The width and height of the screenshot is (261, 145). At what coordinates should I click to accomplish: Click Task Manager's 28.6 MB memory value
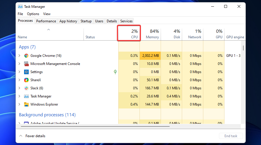point(153,96)
